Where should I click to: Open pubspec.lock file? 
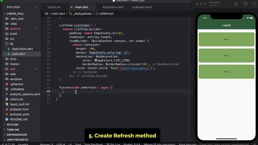[19, 109]
